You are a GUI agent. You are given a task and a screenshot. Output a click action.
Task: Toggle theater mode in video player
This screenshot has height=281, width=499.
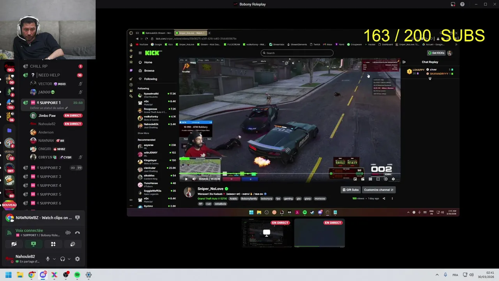[370, 179]
